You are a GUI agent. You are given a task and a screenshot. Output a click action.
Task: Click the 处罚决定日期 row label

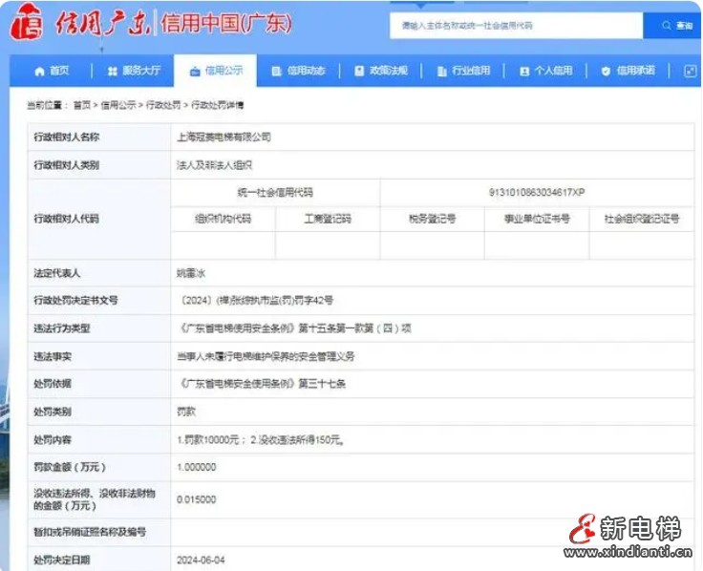[x=62, y=560]
